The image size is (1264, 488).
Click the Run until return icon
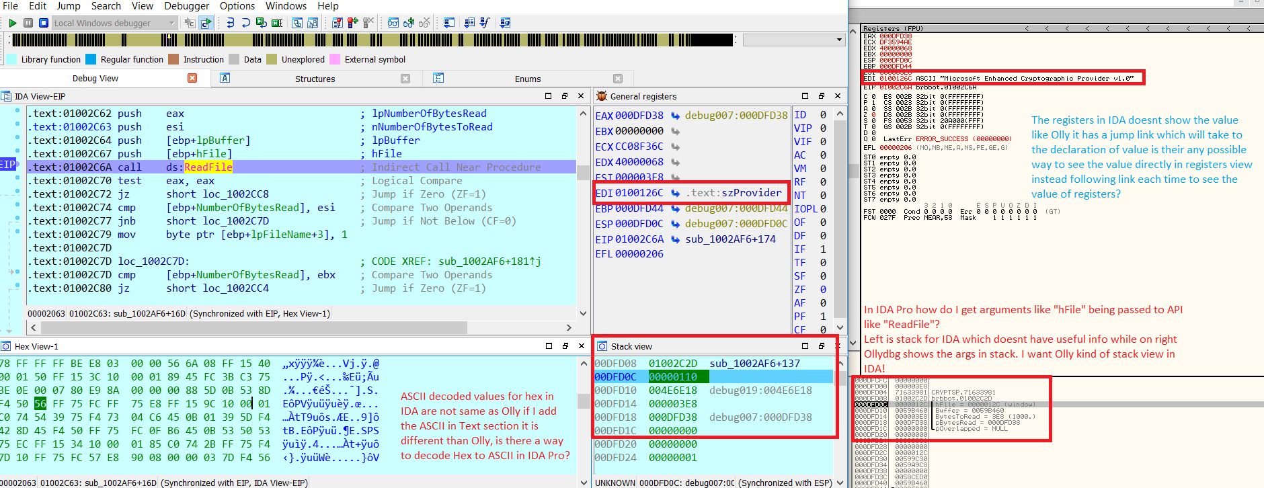(x=262, y=23)
